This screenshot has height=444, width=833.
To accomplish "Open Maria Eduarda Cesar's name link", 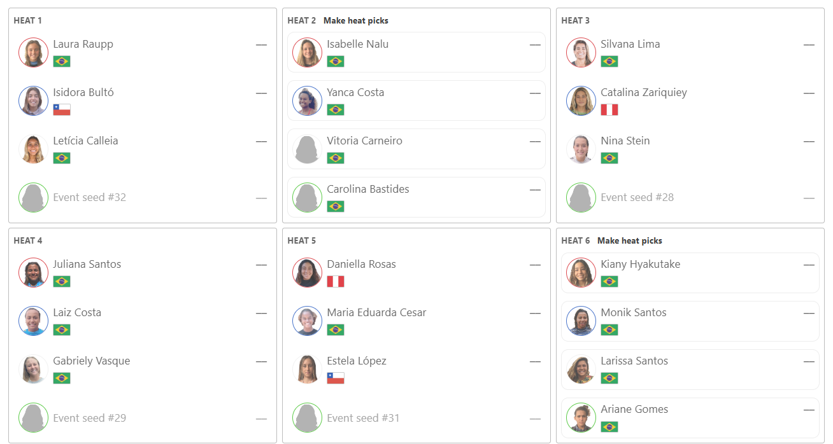I will [376, 312].
